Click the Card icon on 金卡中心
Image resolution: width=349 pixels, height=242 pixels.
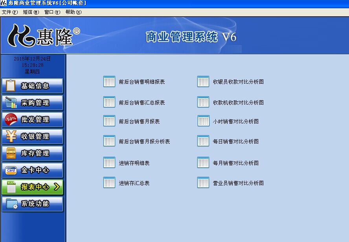pos(11,170)
